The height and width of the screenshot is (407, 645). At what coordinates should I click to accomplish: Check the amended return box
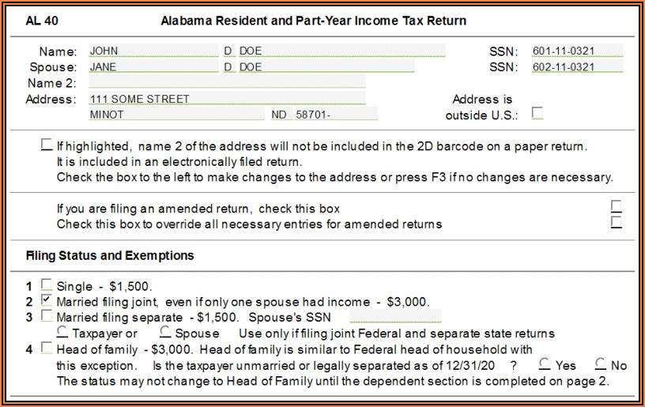pyautogui.click(x=617, y=207)
